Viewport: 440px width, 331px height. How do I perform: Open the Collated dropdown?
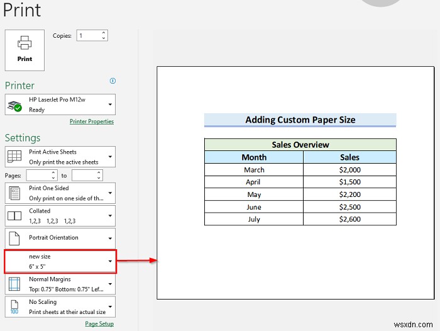pyautogui.click(x=60, y=216)
